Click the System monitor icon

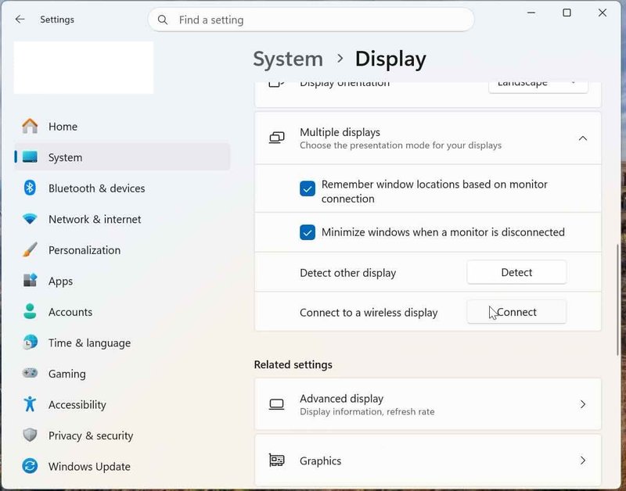pos(30,156)
